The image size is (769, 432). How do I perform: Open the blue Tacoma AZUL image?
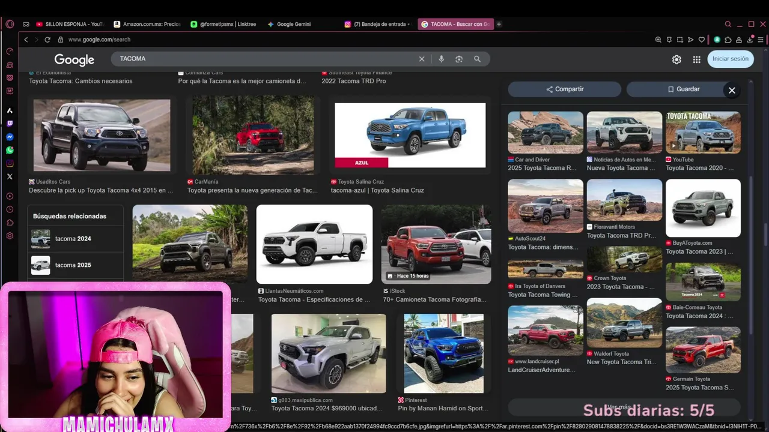point(410,135)
